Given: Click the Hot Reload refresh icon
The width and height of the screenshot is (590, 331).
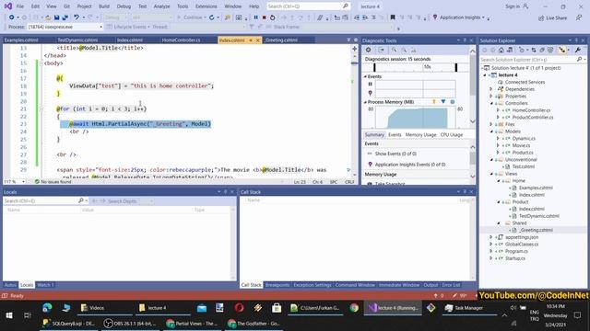Looking at the screenshot, I should tap(212, 17).
